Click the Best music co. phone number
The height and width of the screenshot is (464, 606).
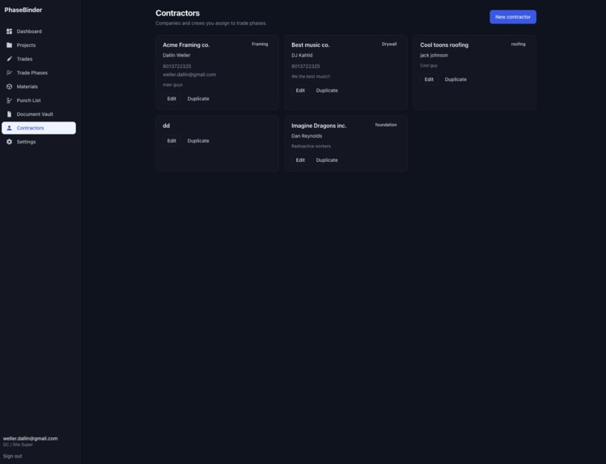click(306, 66)
